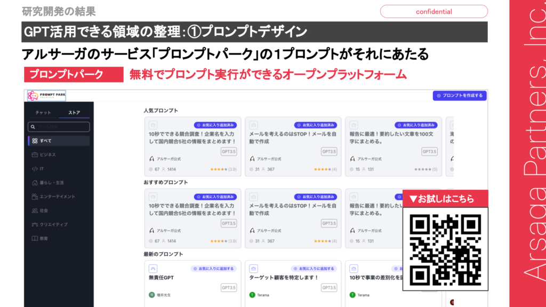This screenshot has height=307, width=546.
Task: Click the Prompt Park logo
Action: coord(47,95)
